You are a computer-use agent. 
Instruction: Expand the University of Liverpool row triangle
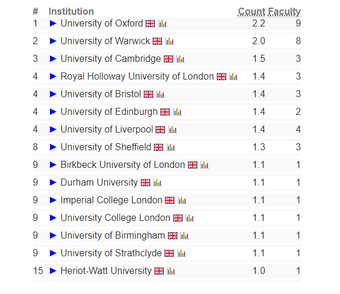click(x=53, y=130)
